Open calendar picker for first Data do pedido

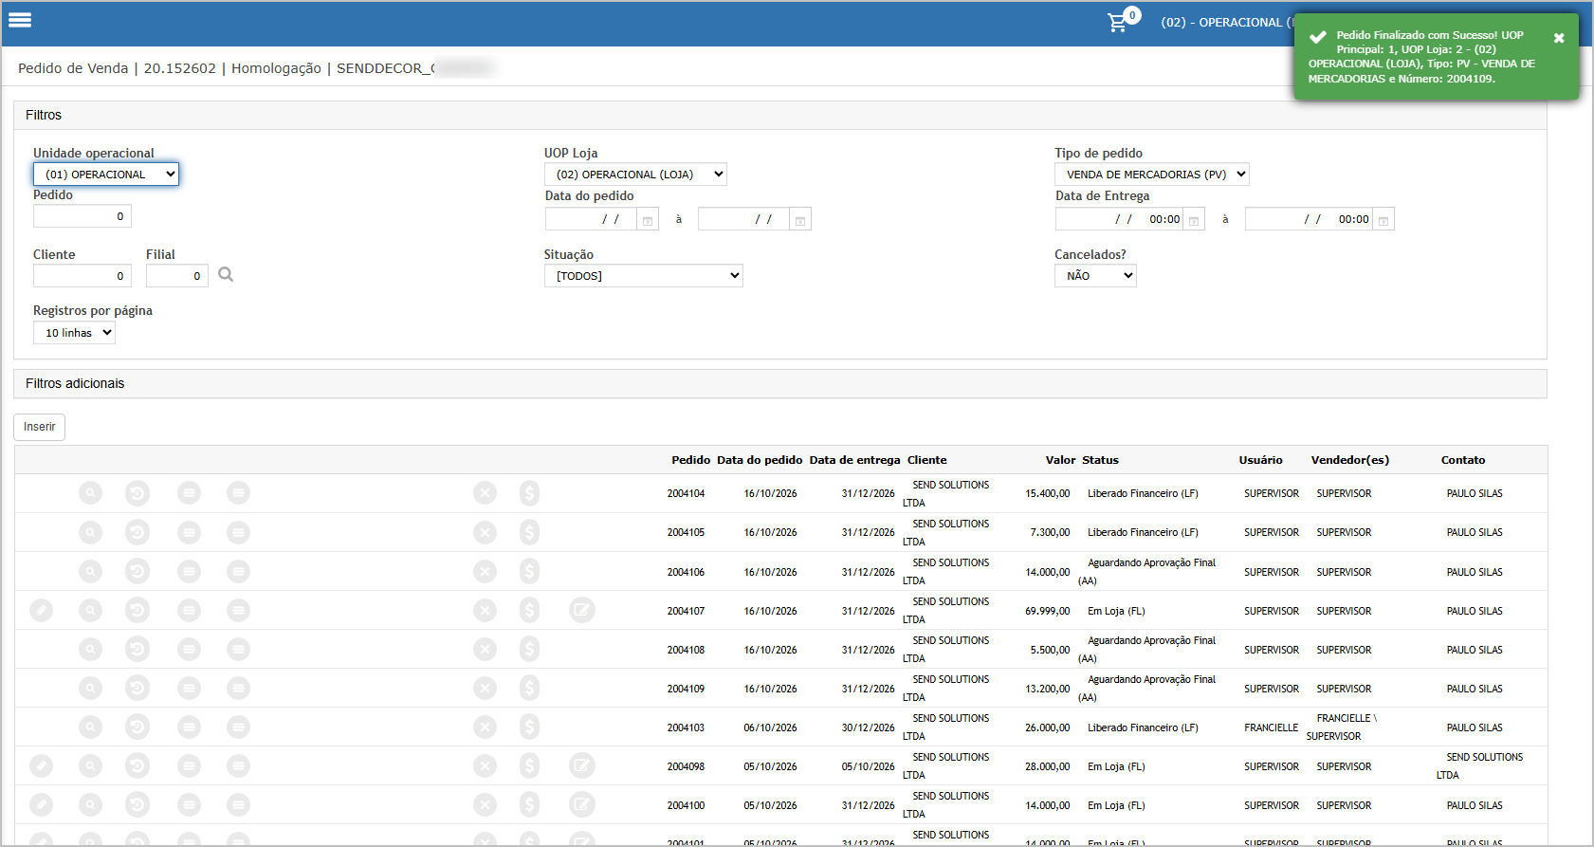pos(648,220)
